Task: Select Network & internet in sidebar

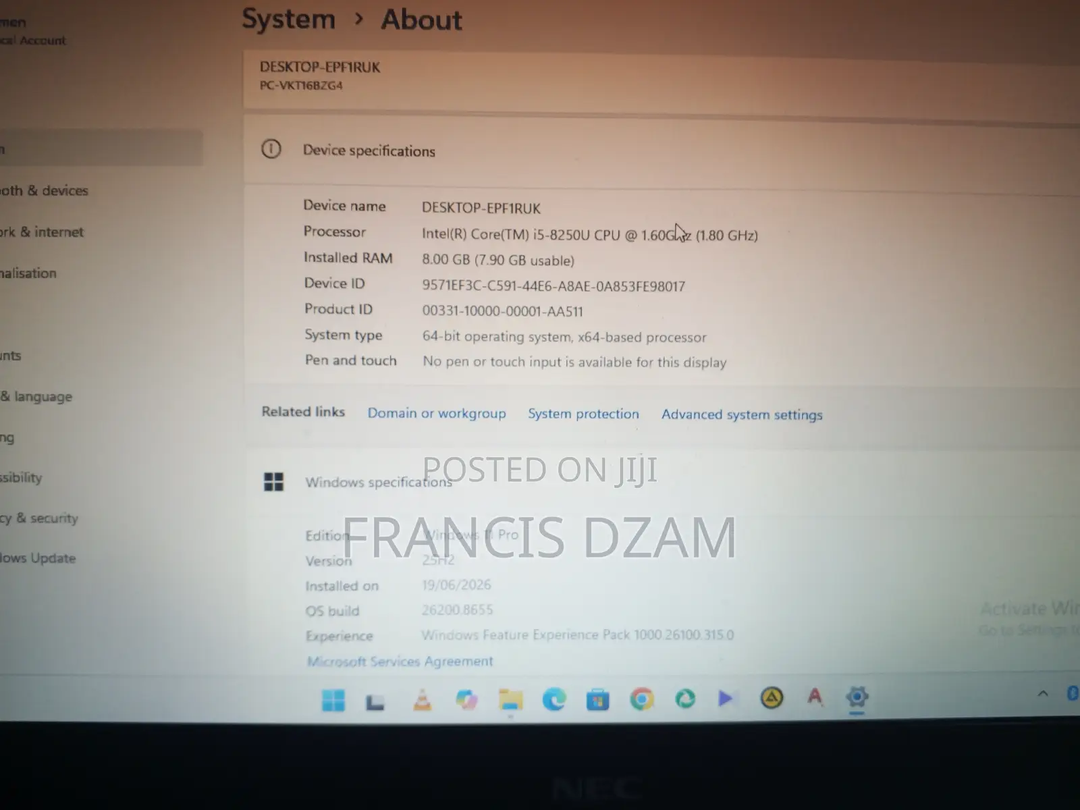Action: point(42,232)
